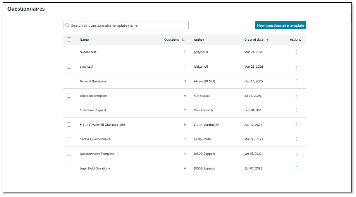The width and height of the screenshot is (356, 197).
Task: Focus the questionnaire template search field
Action: [126, 25]
